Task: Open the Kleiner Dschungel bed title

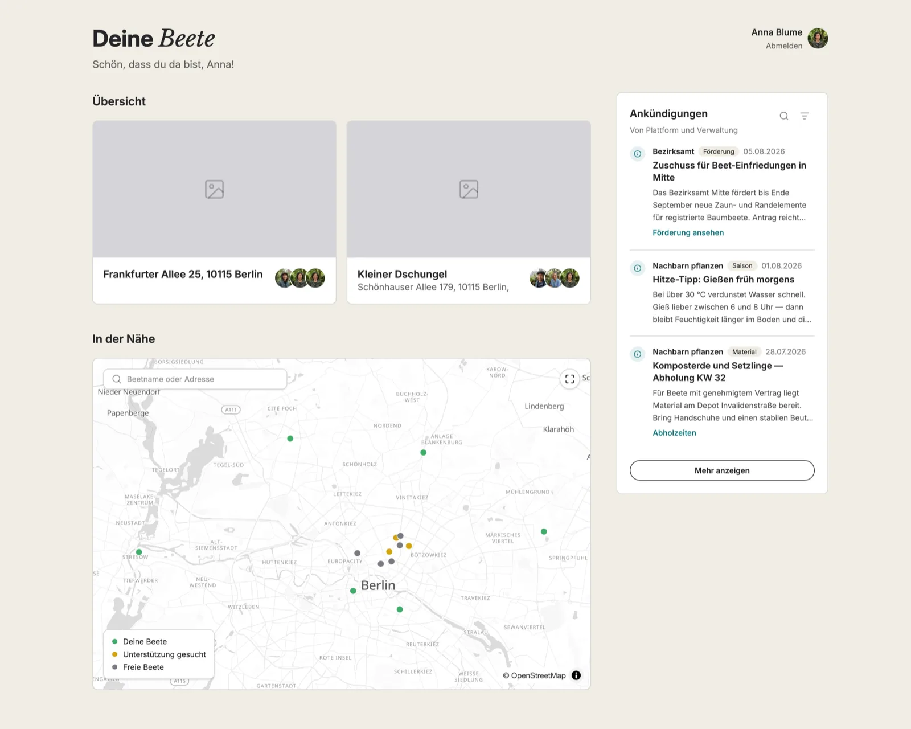Action: coord(402,275)
